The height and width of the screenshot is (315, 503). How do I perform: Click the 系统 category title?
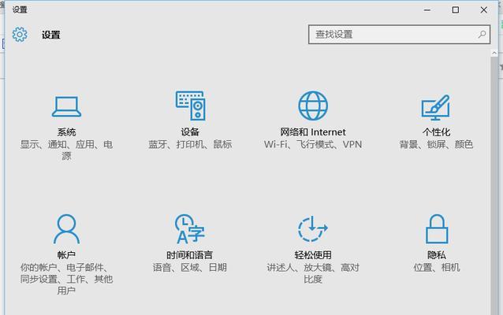tap(66, 132)
